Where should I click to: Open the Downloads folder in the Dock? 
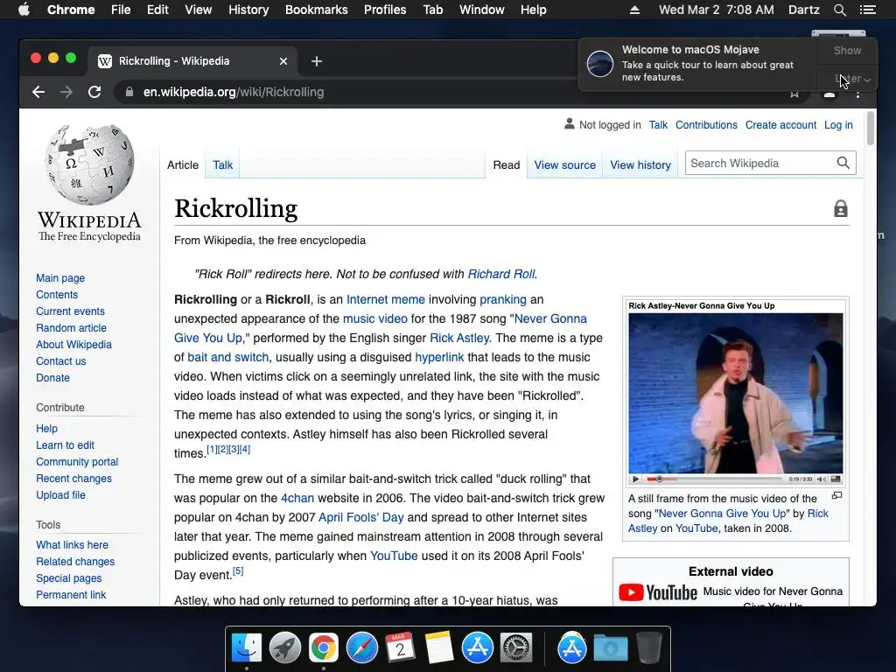pos(610,648)
